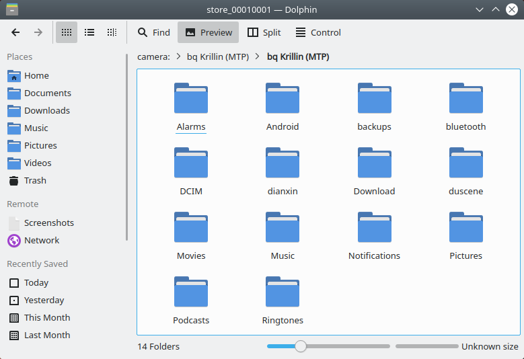
Task: Switch to Details view mode
Action: pos(112,32)
